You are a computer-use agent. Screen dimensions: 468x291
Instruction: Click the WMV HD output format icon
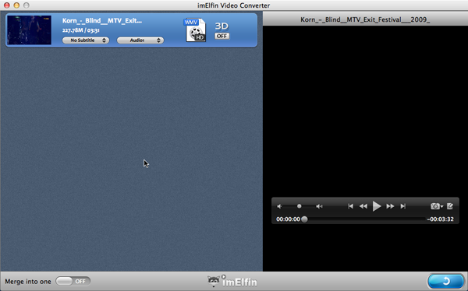(195, 30)
